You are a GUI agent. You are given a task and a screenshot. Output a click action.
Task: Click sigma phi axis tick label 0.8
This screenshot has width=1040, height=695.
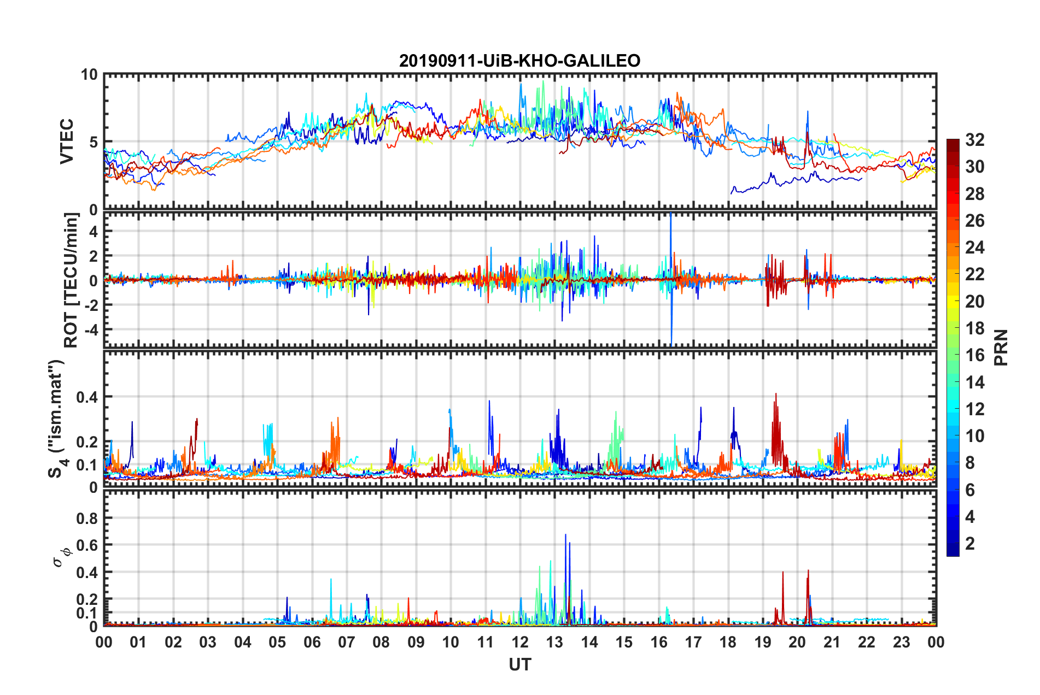[x=87, y=518]
